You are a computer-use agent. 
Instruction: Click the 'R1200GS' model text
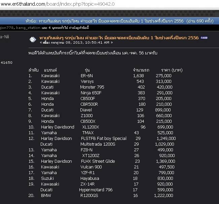pyautogui.click(x=89, y=196)
